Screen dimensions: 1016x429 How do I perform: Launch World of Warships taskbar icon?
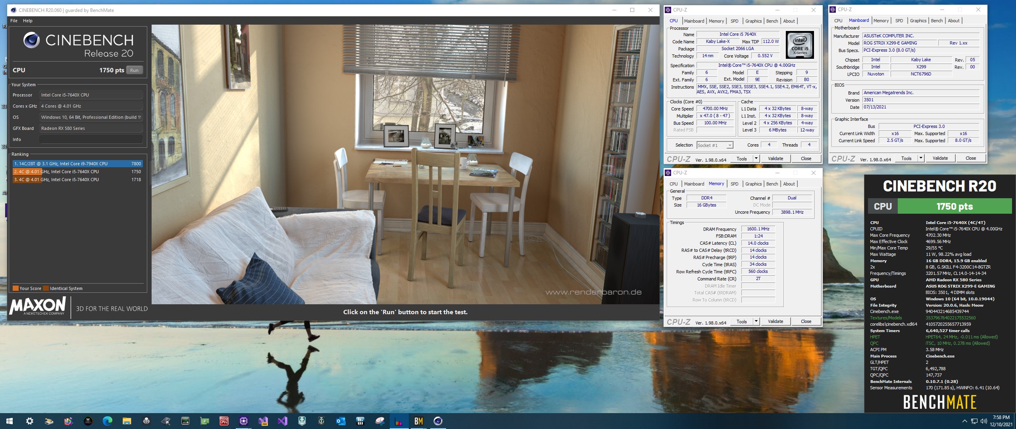tap(302, 421)
